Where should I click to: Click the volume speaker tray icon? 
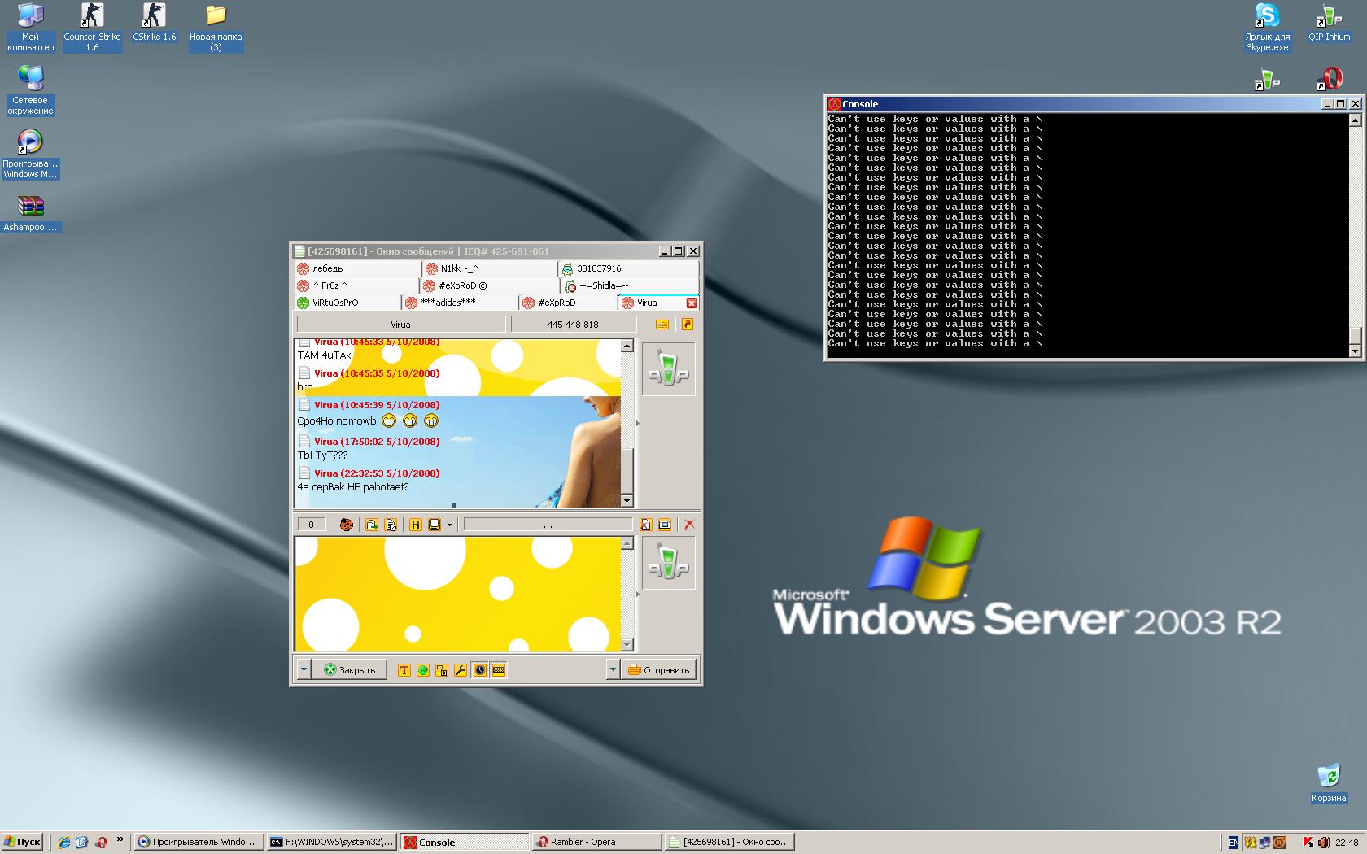[x=1324, y=842]
